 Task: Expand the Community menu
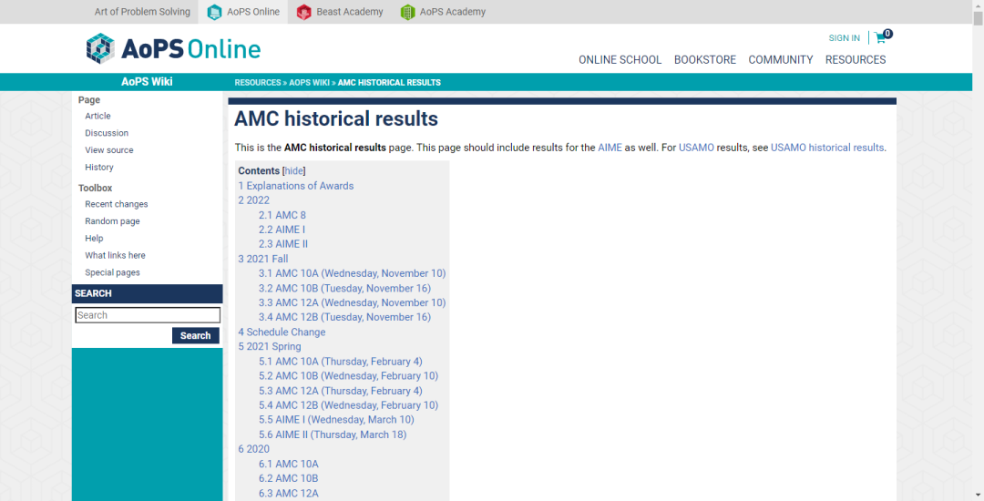tap(780, 60)
